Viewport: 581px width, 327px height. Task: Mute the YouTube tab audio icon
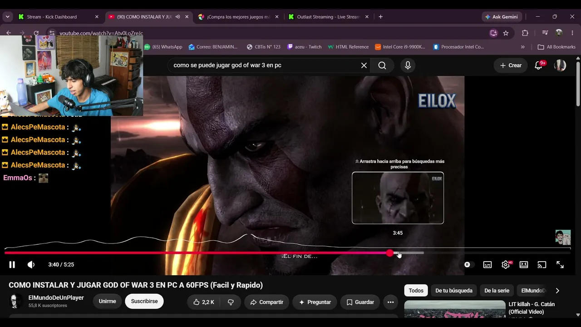click(177, 17)
